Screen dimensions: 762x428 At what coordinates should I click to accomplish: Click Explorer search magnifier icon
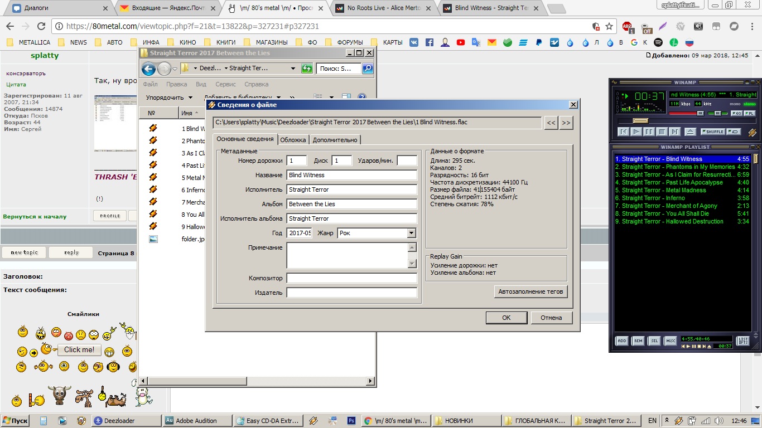[x=367, y=69]
